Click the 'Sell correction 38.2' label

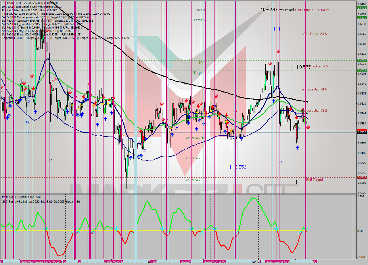tap(315, 111)
